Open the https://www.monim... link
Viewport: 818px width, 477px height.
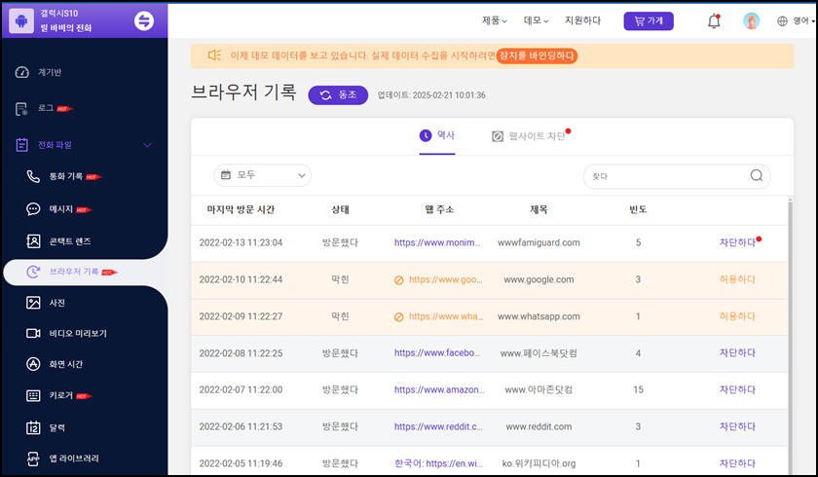(437, 242)
